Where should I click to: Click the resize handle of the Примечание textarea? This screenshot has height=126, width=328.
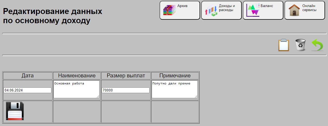click(x=196, y=96)
